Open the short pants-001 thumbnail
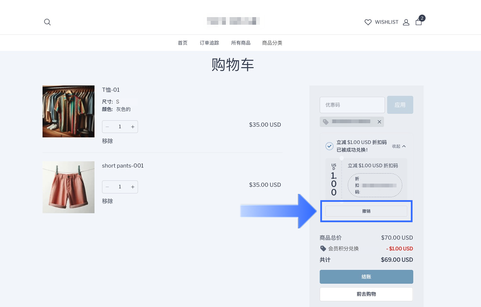Image resolution: width=481 pixels, height=307 pixels. (x=68, y=187)
